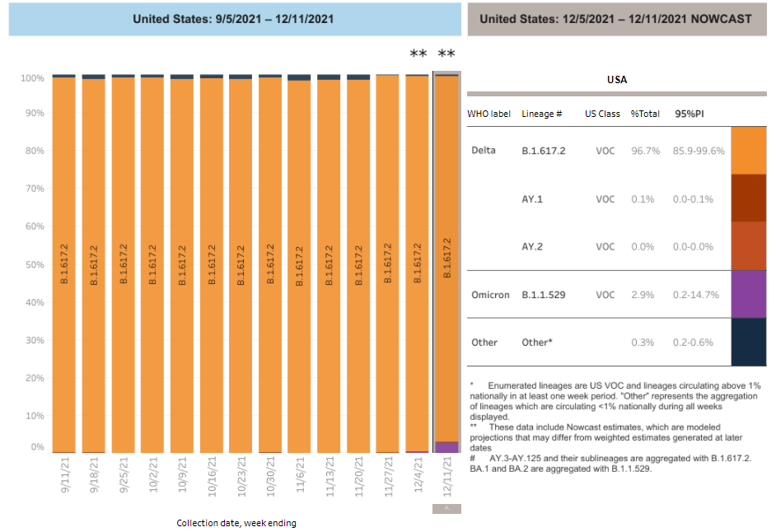The width and height of the screenshot is (776, 532).
Task: Click the dark brown AY.1 color swatch
Action: pos(748,198)
